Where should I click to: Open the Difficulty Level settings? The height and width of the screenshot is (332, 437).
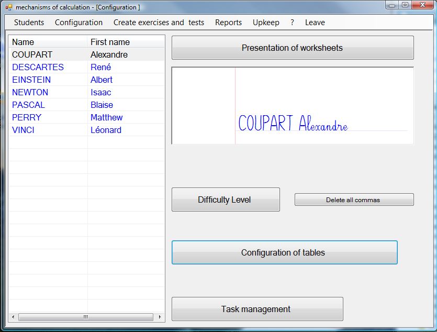[x=226, y=200]
